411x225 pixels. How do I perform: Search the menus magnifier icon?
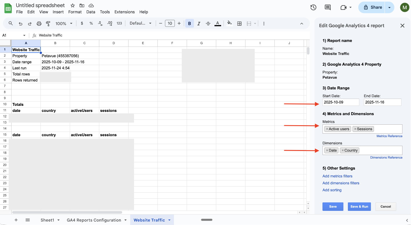click(11, 23)
